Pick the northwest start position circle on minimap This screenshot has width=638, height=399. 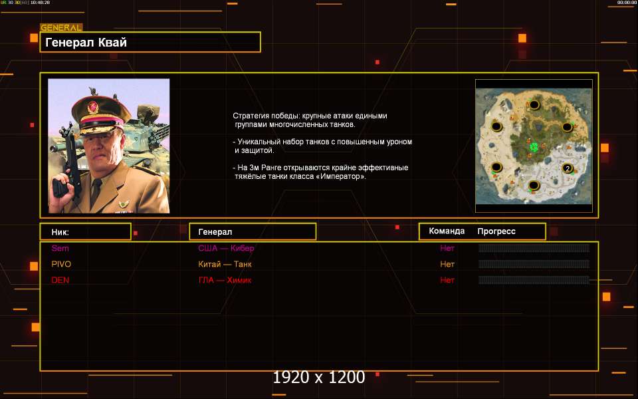pos(496,126)
